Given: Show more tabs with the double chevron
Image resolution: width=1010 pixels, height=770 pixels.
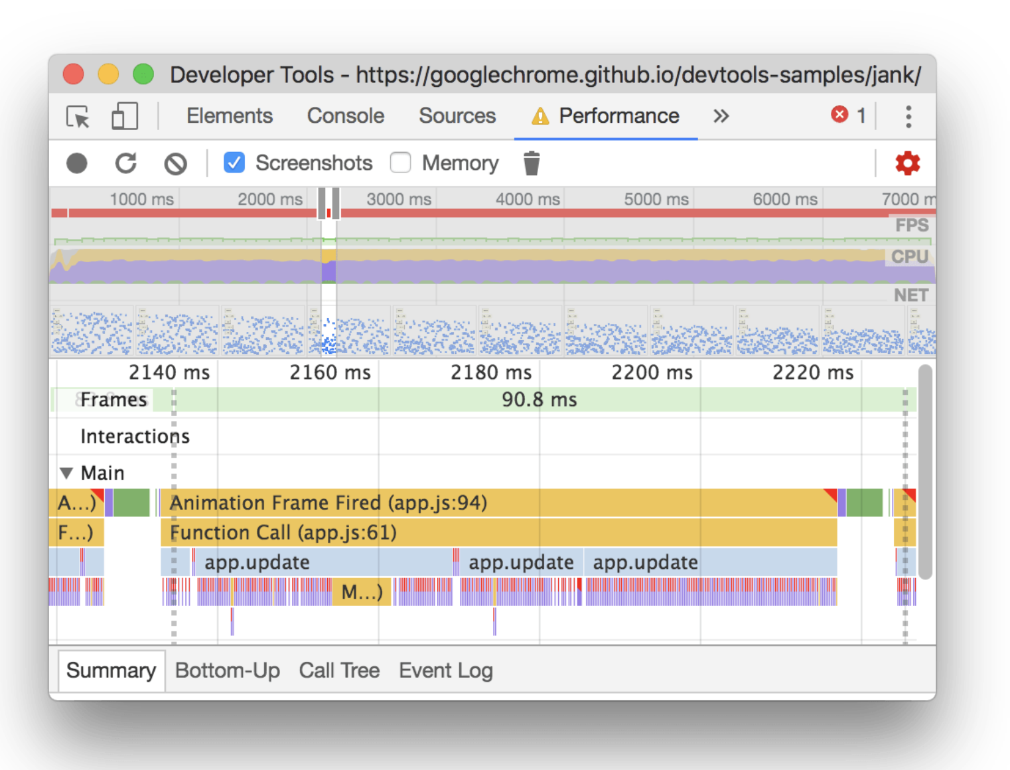Looking at the screenshot, I should (x=721, y=116).
